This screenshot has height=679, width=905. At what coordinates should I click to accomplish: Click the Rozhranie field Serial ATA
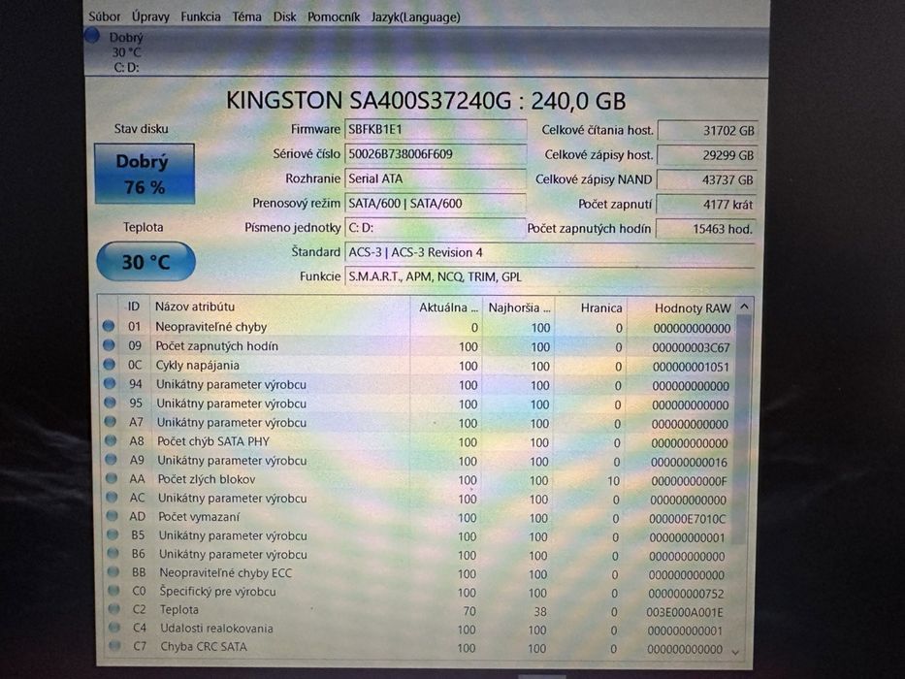pyautogui.click(x=436, y=179)
